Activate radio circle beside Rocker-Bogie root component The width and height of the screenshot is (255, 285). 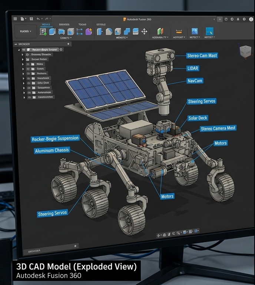61,49
